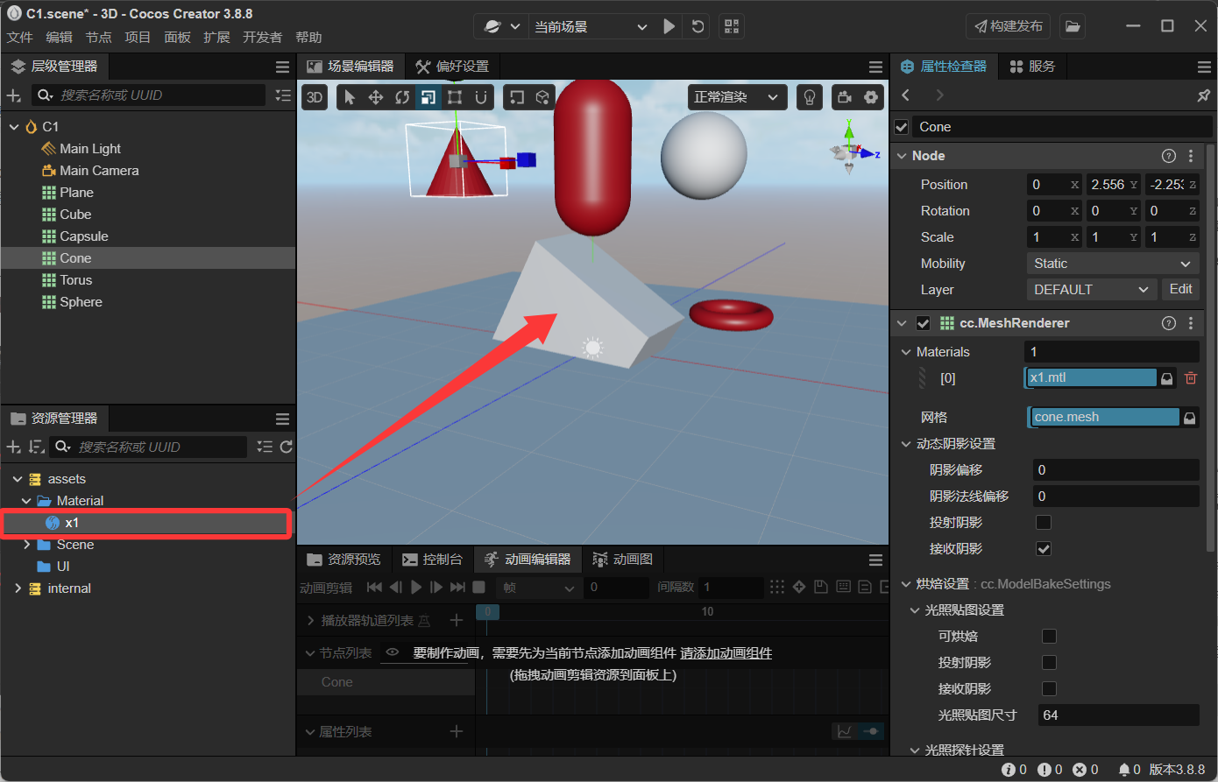The height and width of the screenshot is (782, 1218).
Task: Click the sort assets icon in the assets panel toolbar
Action: click(x=36, y=447)
